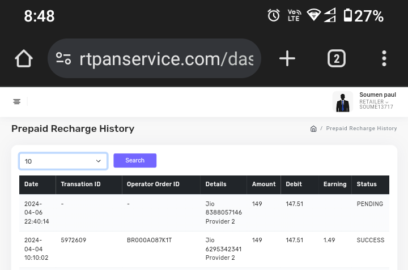Tap the site settings icon in address bar
The height and width of the screenshot is (270, 408).
pyautogui.click(x=63, y=58)
